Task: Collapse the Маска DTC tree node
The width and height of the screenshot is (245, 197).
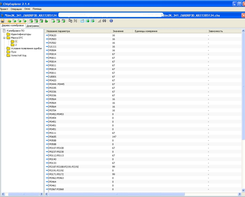Action: 4,38
